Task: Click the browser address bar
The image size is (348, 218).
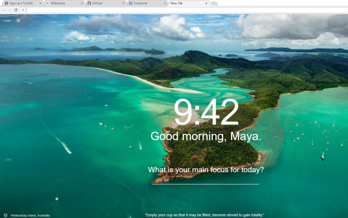Action: [x=184, y=10]
